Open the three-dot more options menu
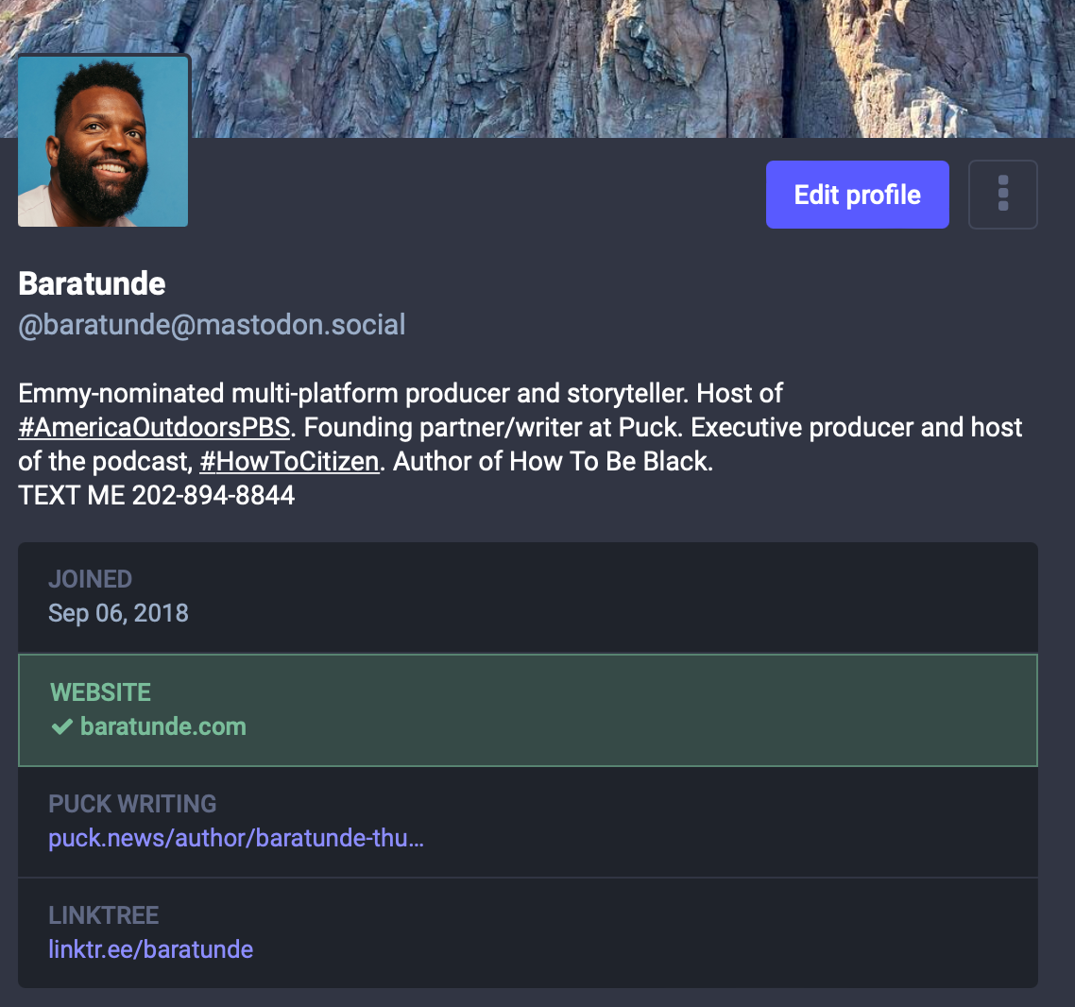Image resolution: width=1075 pixels, height=1007 pixels. (x=1003, y=195)
